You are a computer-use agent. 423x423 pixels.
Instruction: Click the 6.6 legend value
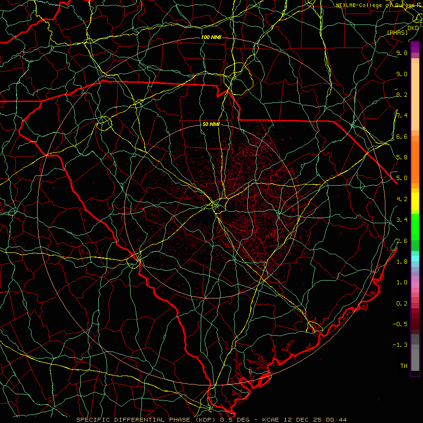pos(402,136)
